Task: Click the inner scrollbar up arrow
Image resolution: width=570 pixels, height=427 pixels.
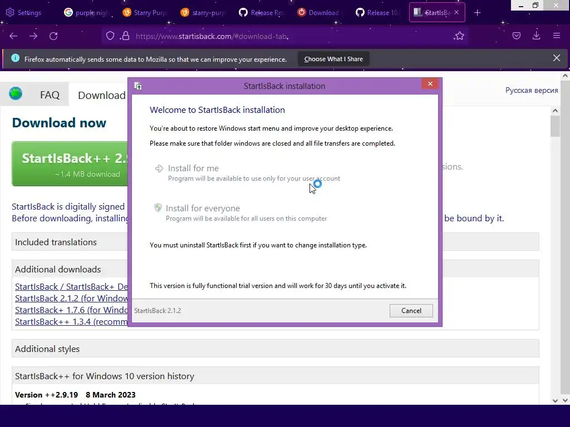Action: point(555,111)
